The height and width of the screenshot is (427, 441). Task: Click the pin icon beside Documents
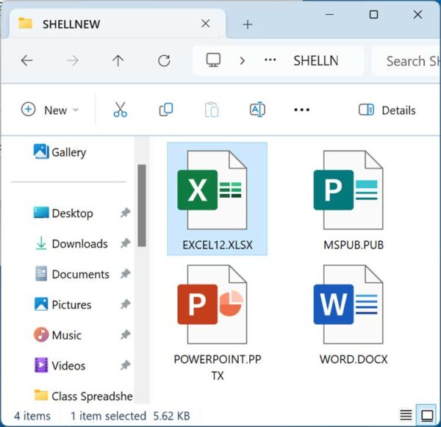tap(126, 273)
